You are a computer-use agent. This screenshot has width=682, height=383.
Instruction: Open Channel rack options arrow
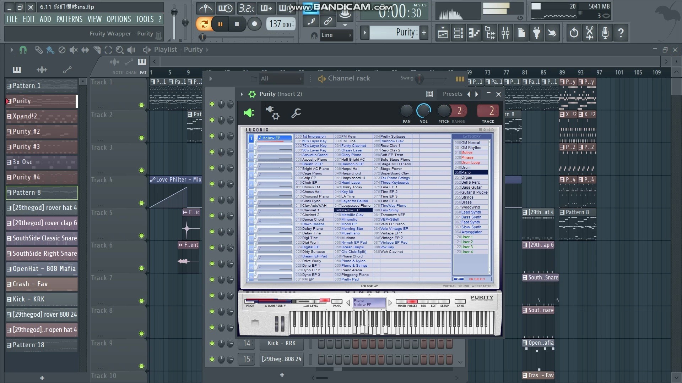[x=211, y=79]
